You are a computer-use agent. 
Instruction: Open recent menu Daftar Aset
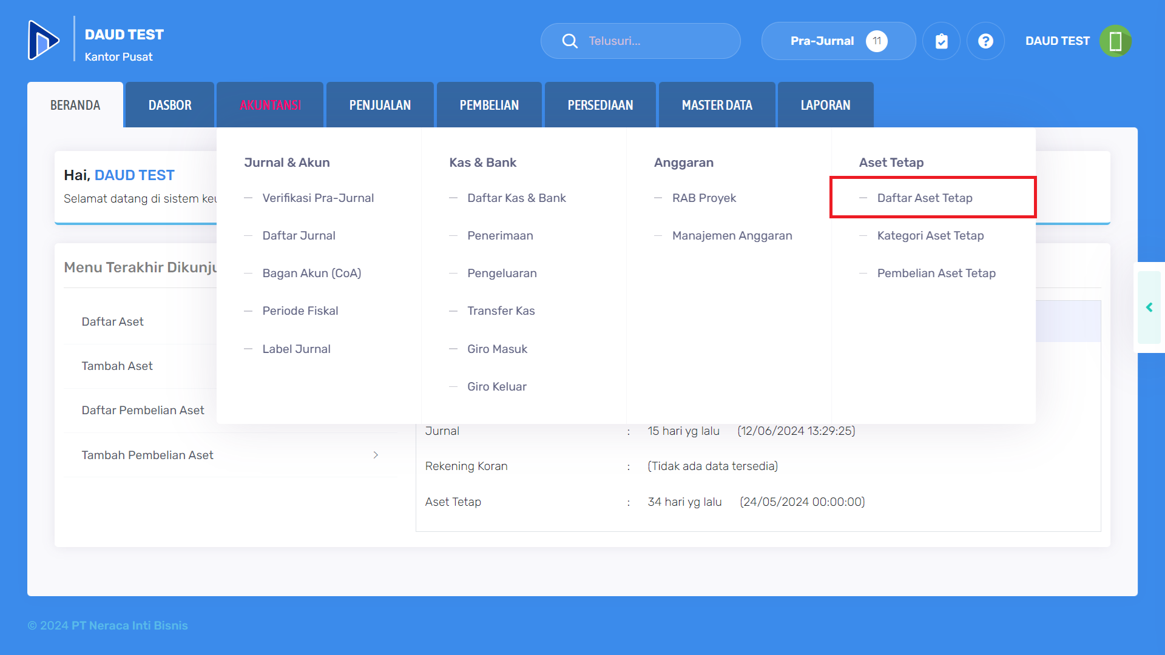coord(112,321)
